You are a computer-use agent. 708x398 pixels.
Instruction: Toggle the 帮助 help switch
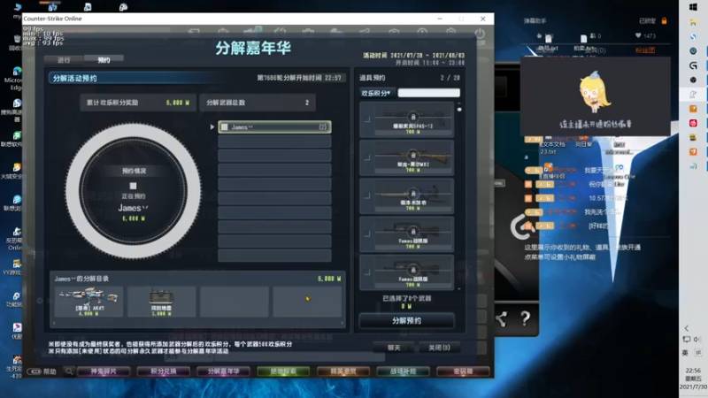[35, 371]
